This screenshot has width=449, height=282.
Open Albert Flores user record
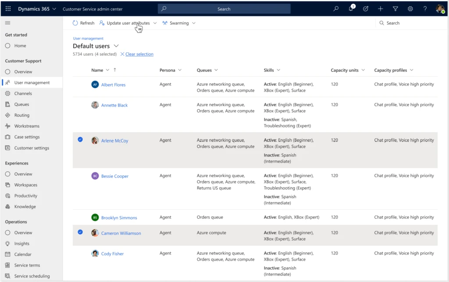click(x=114, y=85)
